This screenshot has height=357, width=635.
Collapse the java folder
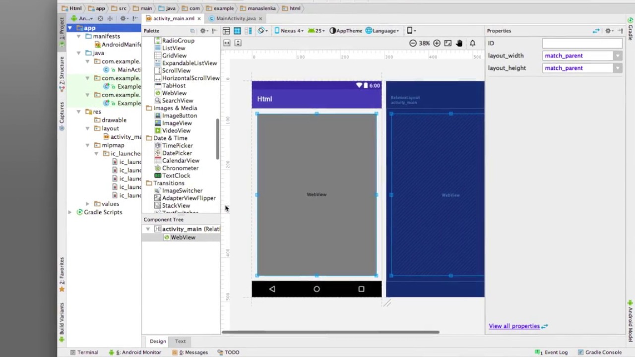[79, 53]
